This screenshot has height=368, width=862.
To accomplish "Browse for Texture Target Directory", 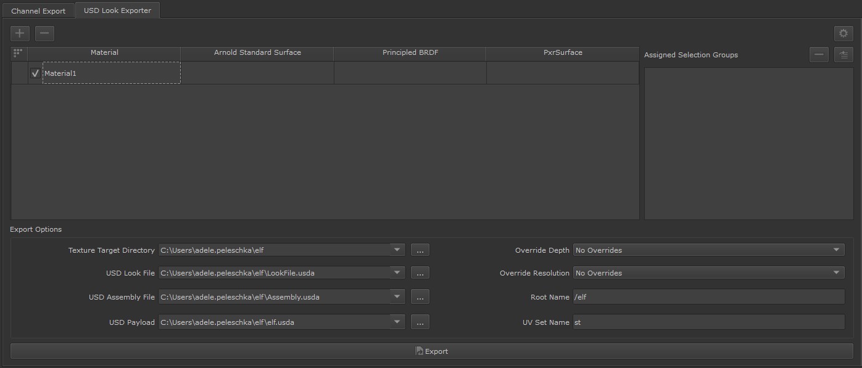I will pyautogui.click(x=420, y=250).
